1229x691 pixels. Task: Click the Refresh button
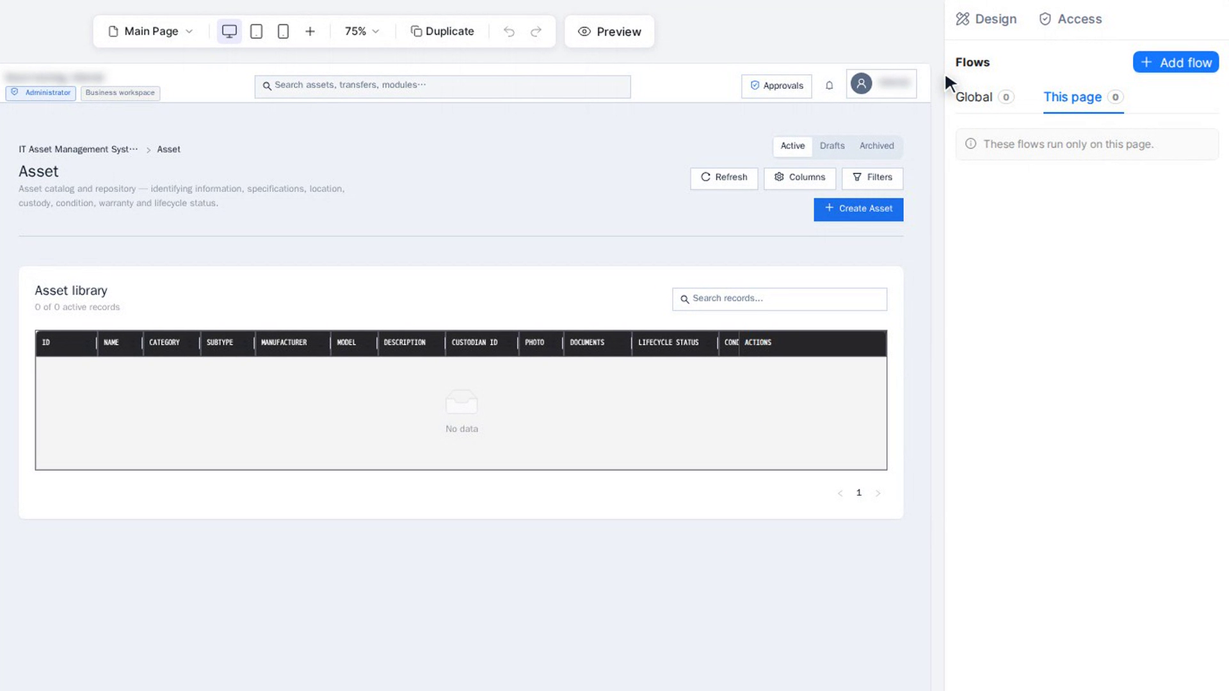[724, 178]
